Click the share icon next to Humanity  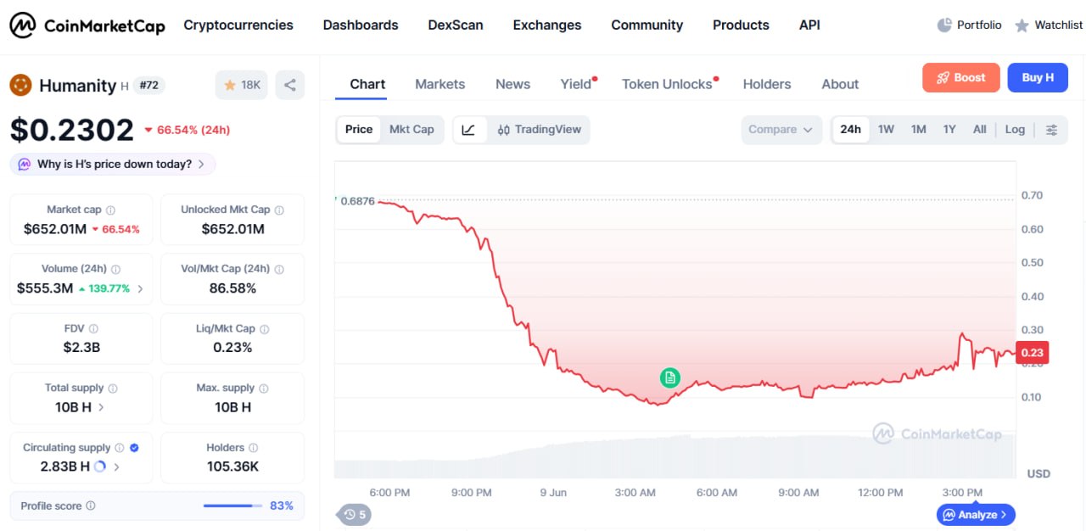point(290,85)
